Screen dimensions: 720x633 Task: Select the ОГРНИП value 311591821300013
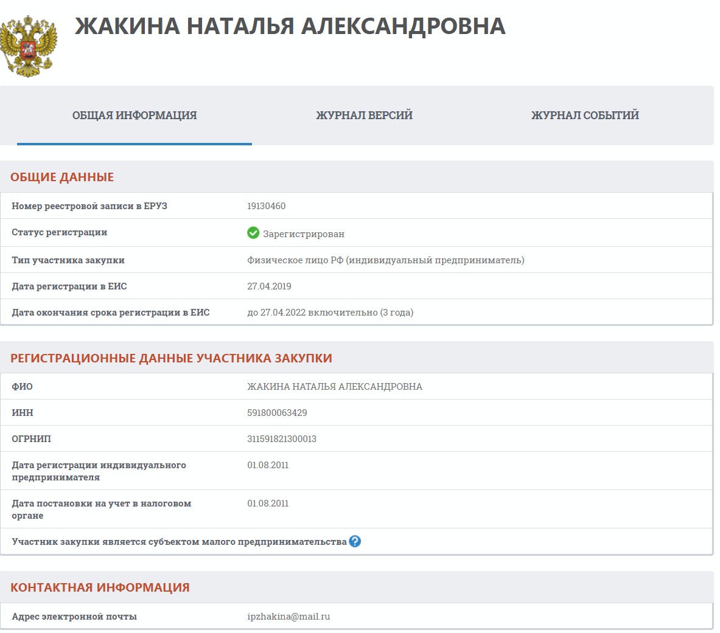tap(281, 438)
